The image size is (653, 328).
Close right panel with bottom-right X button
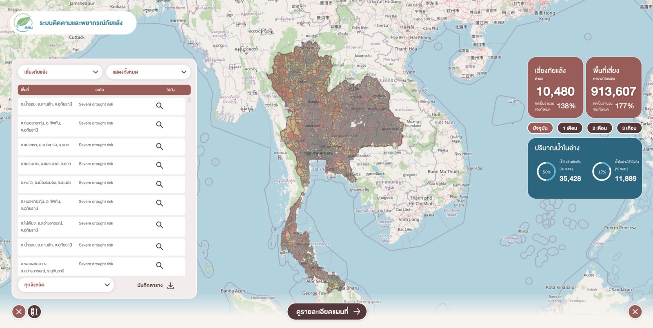[x=635, y=312]
